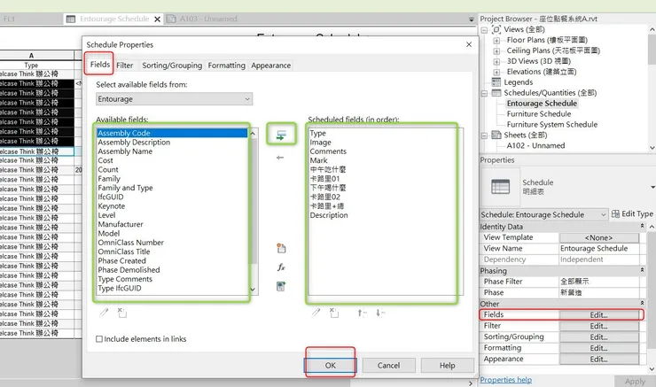Click Edit button for Fields property
The image size is (656, 387).
click(599, 315)
